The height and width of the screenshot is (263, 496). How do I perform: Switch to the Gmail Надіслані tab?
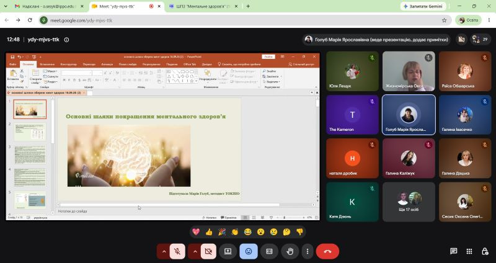(x=48, y=6)
